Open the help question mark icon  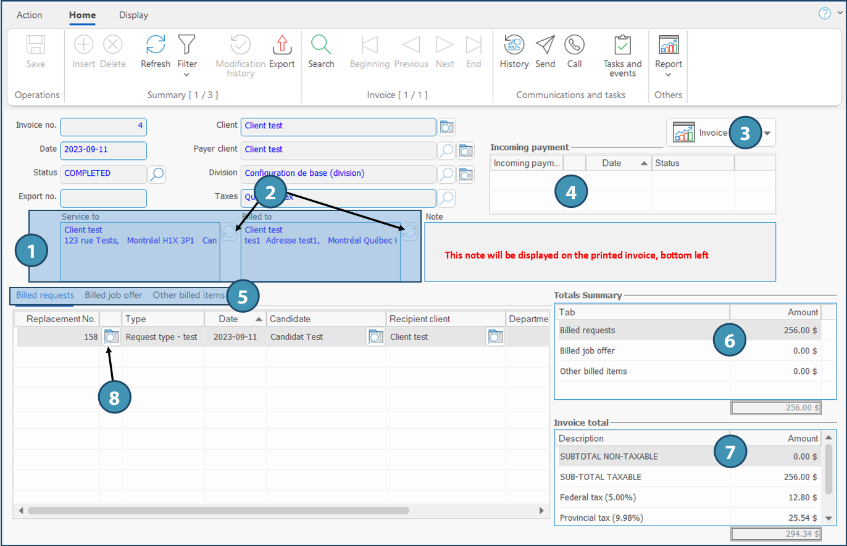[825, 14]
